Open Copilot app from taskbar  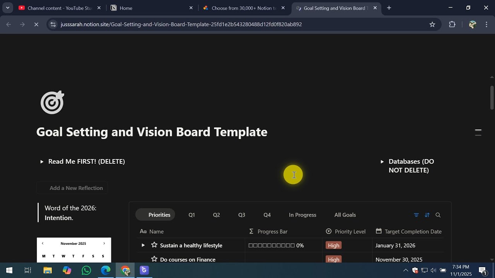[x=67, y=270]
